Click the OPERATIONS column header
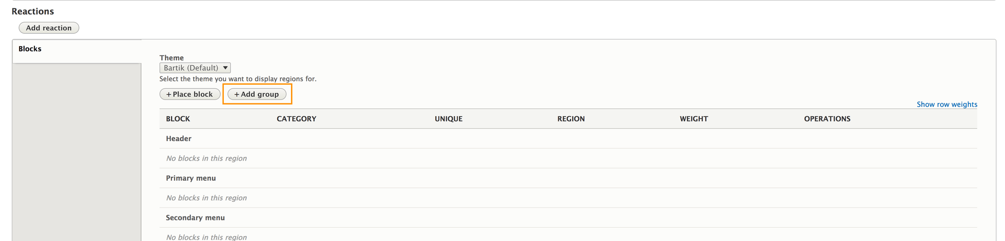Screen dimensions: 1005x241 (x=827, y=119)
